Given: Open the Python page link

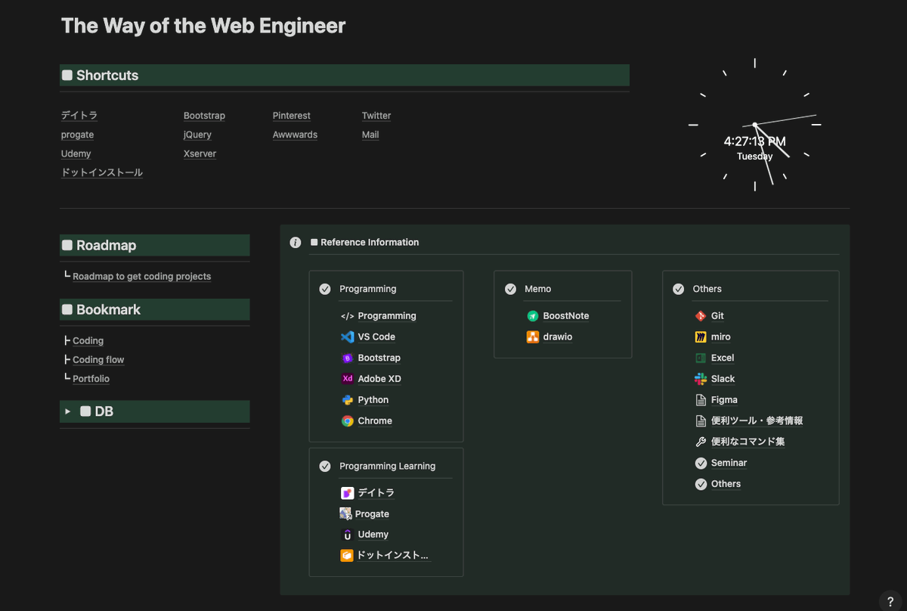Looking at the screenshot, I should click(x=373, y=400).
